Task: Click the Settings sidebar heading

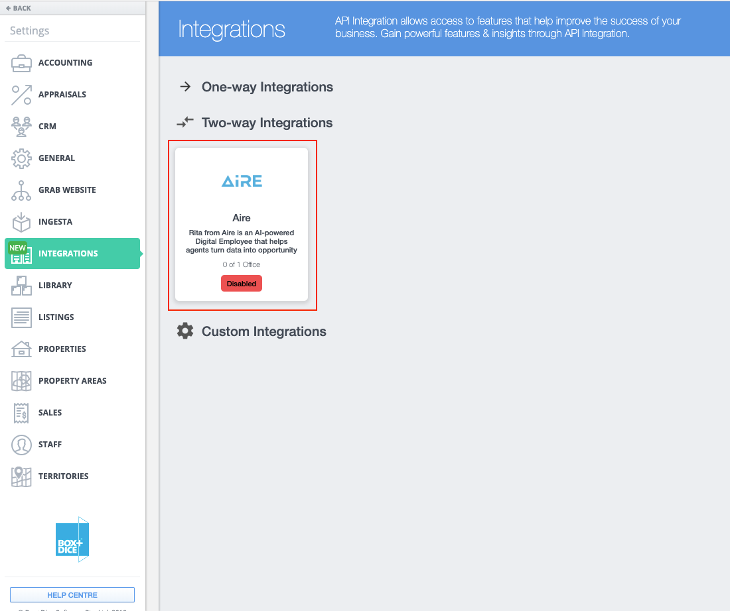Action: (x=29, y=30)
